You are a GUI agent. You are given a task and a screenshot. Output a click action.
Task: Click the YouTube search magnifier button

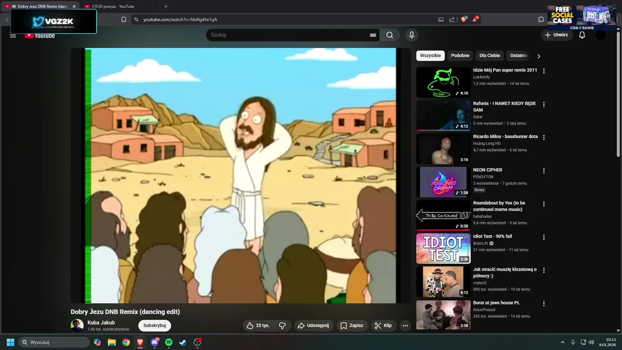pyautogui.click(x=390, y=35)
